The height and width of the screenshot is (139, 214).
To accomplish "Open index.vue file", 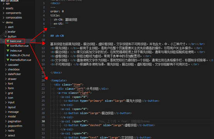I will pyautogui.click(x=16, y=51).
